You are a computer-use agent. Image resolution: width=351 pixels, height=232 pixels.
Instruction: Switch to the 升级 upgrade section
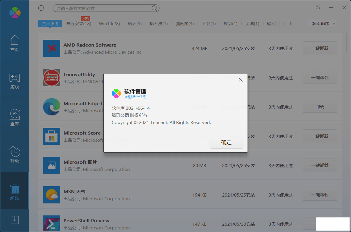(x=15, y=155)
